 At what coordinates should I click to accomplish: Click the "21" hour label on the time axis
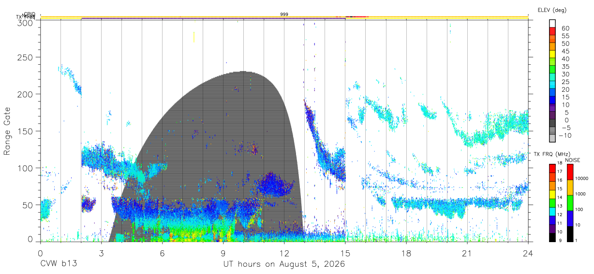[467, 254]
